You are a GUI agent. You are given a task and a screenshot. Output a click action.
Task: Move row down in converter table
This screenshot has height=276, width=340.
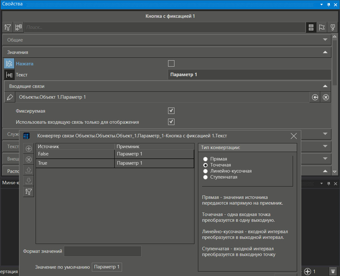(29, 181)
